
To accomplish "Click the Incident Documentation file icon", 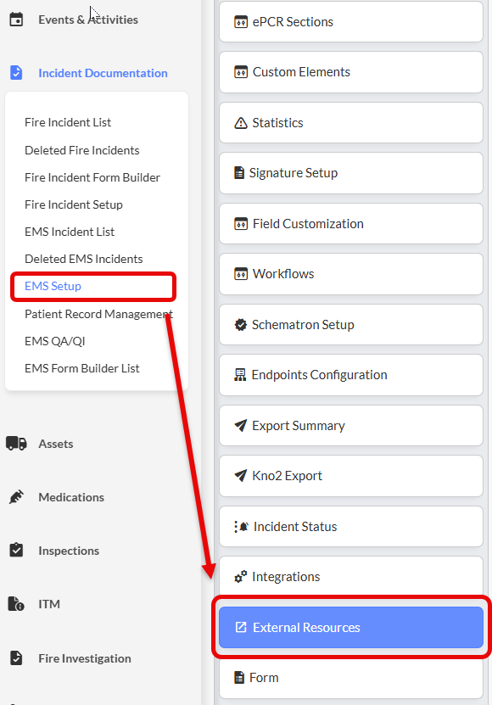I will coord(16,72).
